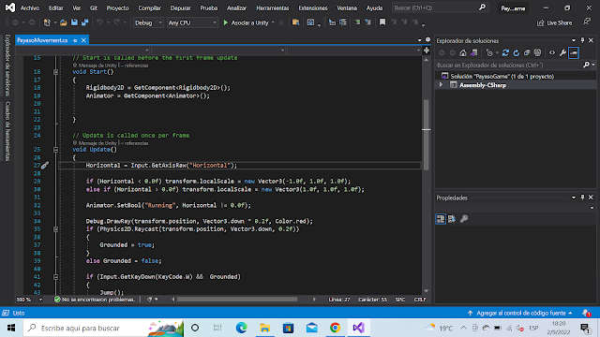Pin the Explorador de soluciones panel
Image resolution: width=600 pixels, height=337 pixels.
pos(582,40)
